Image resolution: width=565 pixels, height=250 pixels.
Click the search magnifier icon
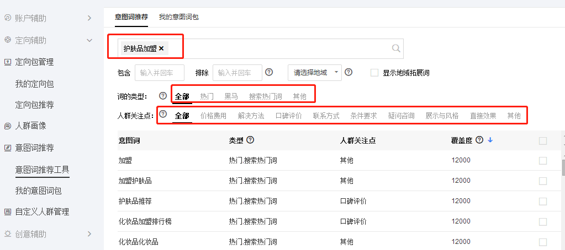tap(396, 48)
